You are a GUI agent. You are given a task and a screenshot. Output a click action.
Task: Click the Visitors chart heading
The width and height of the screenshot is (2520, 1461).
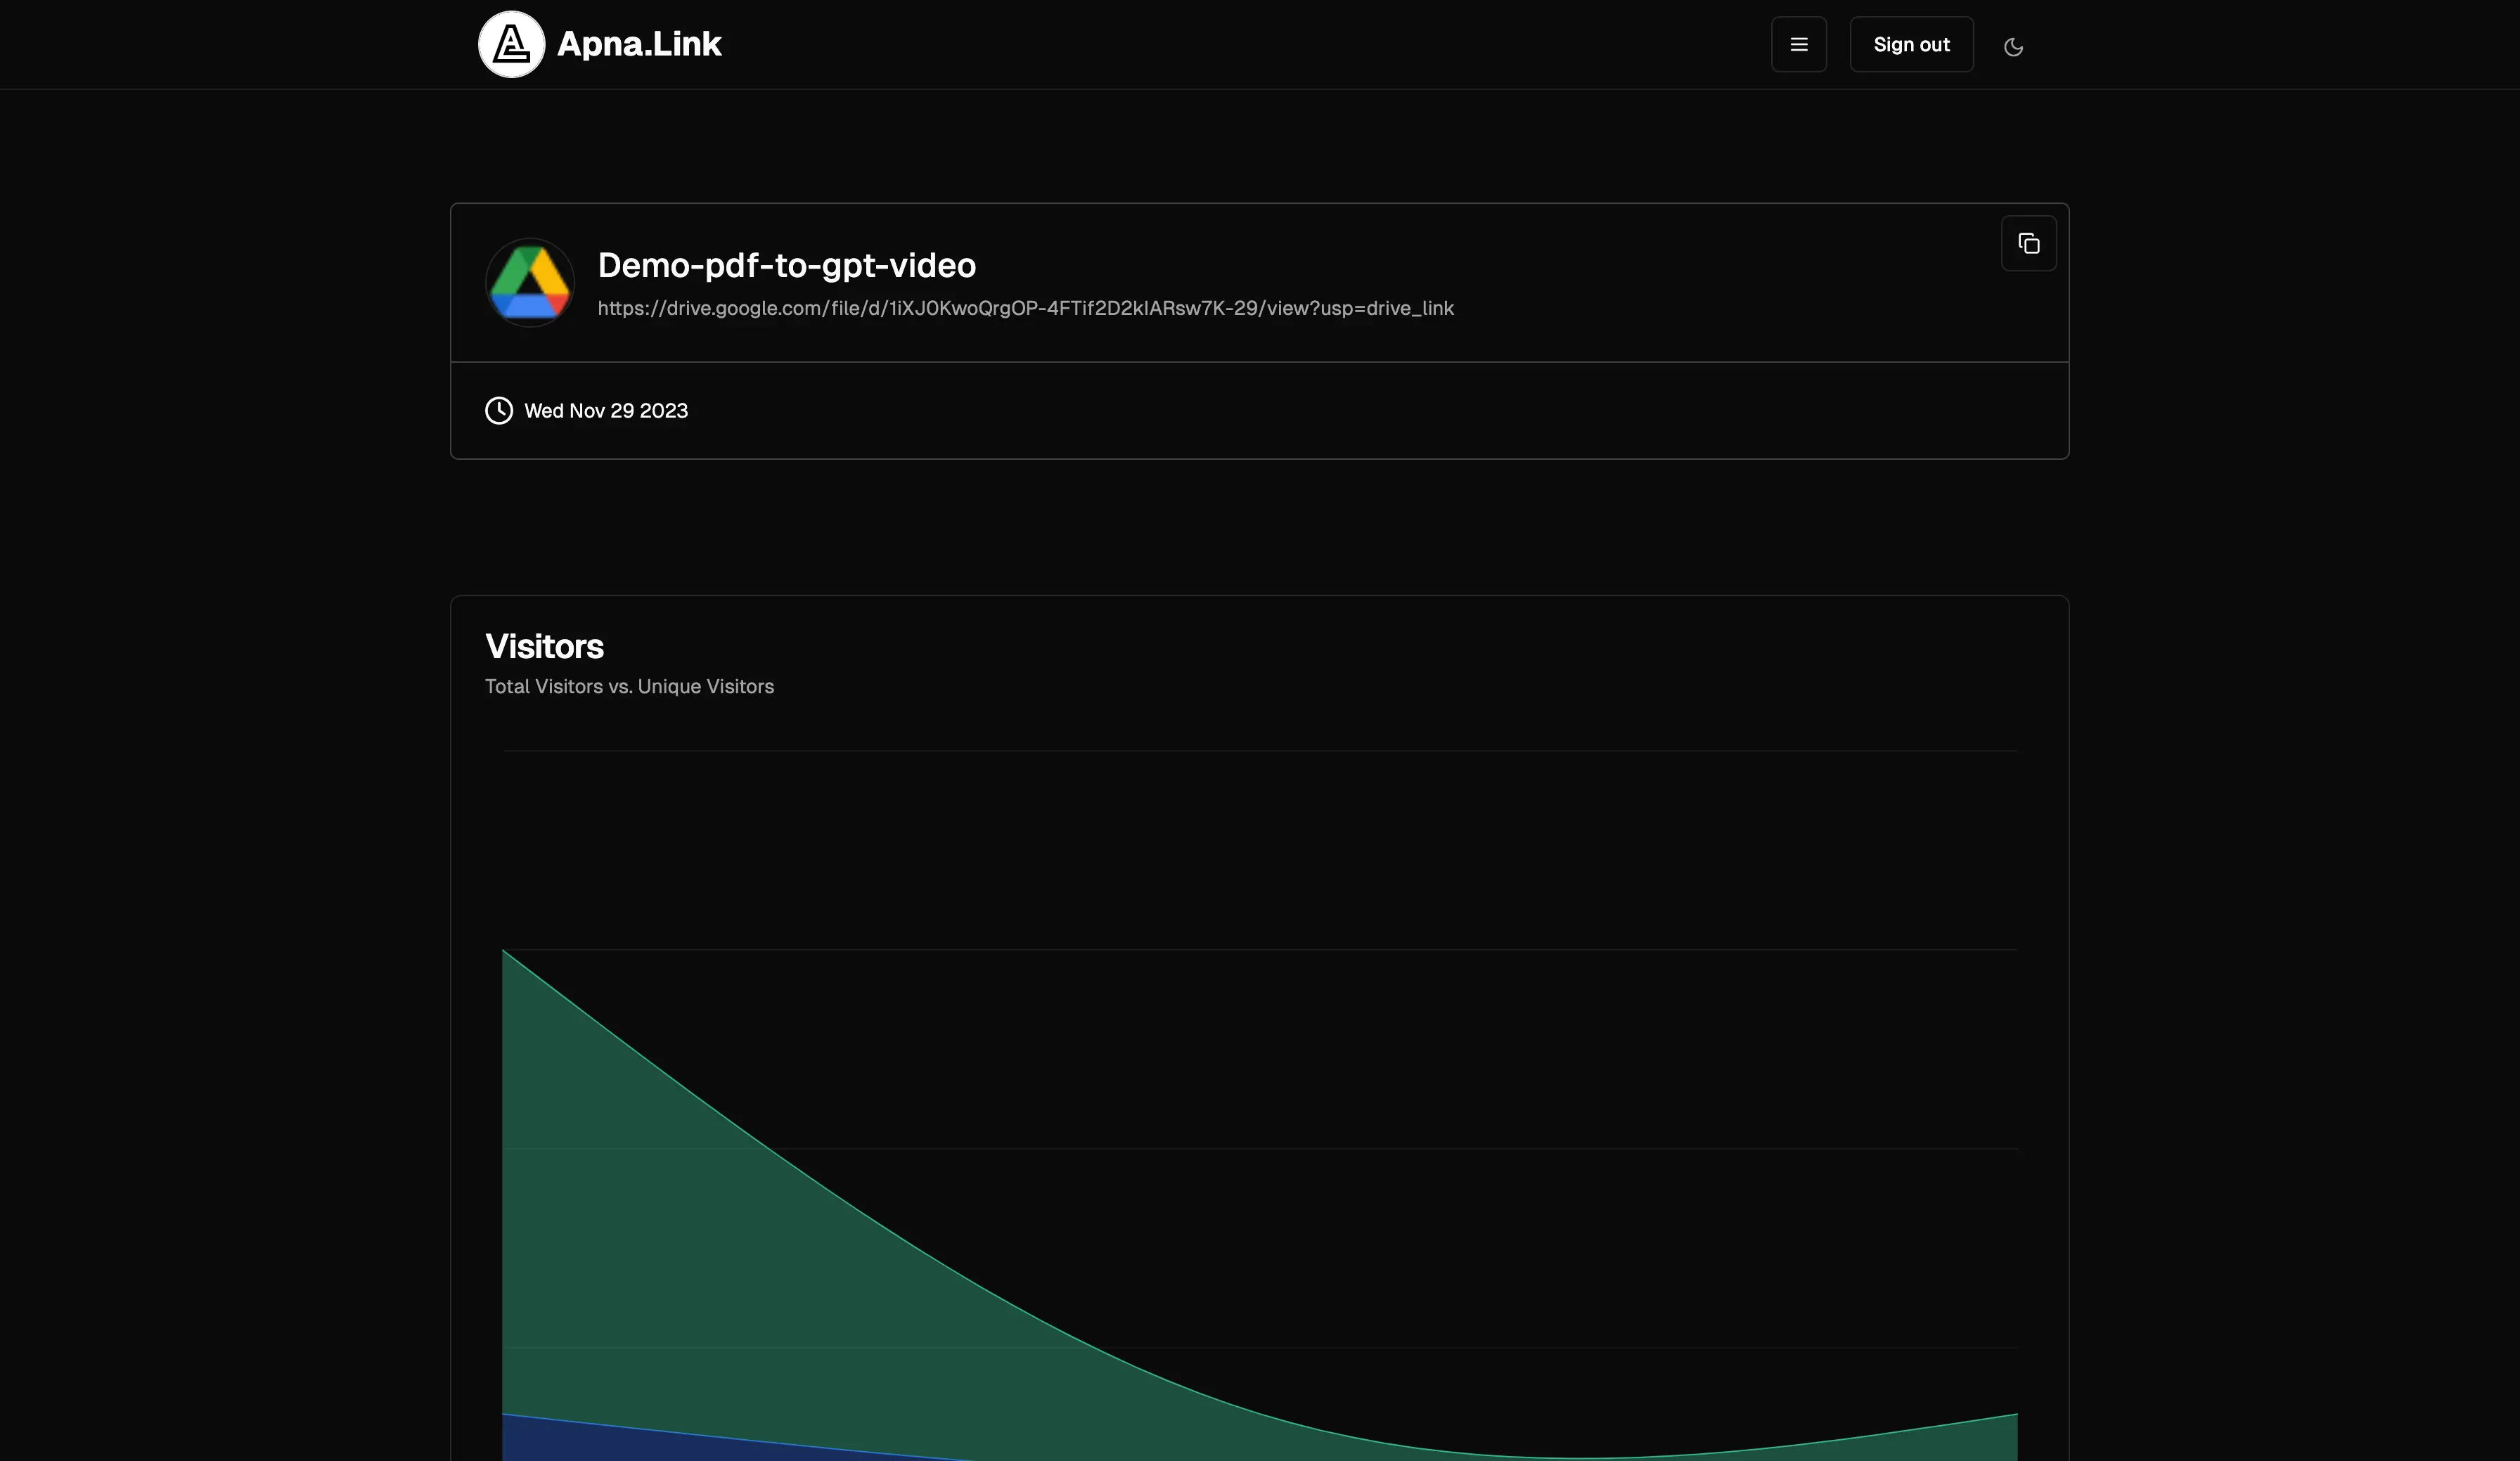[544, 646]
